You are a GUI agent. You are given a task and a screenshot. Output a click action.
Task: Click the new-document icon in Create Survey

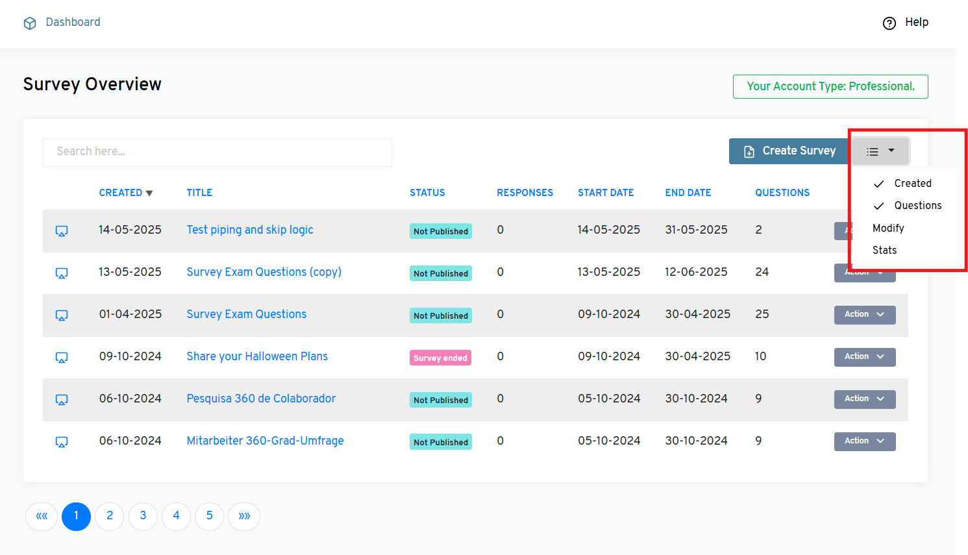749,151
